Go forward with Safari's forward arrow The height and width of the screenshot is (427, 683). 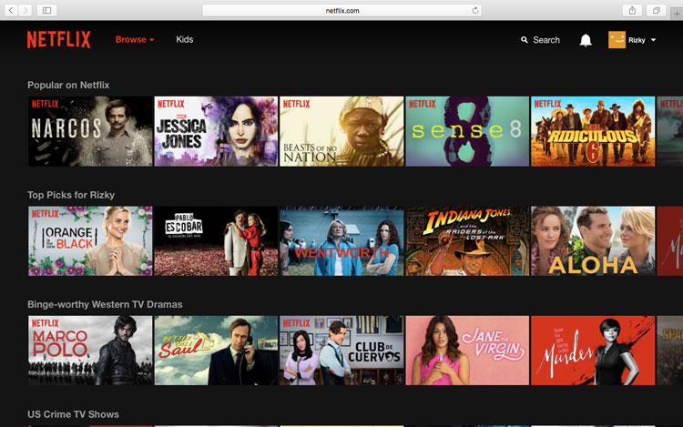coord(25,10)
